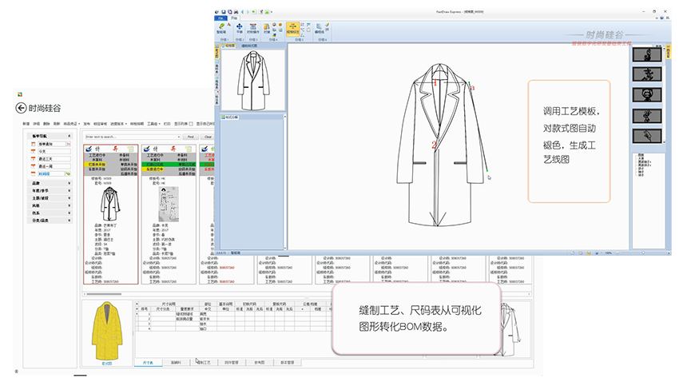This screenshot has width=679, height=382.
Task: Click the red character icon on the W009 card
Action: pyautogui.click(x=115, y=149)
